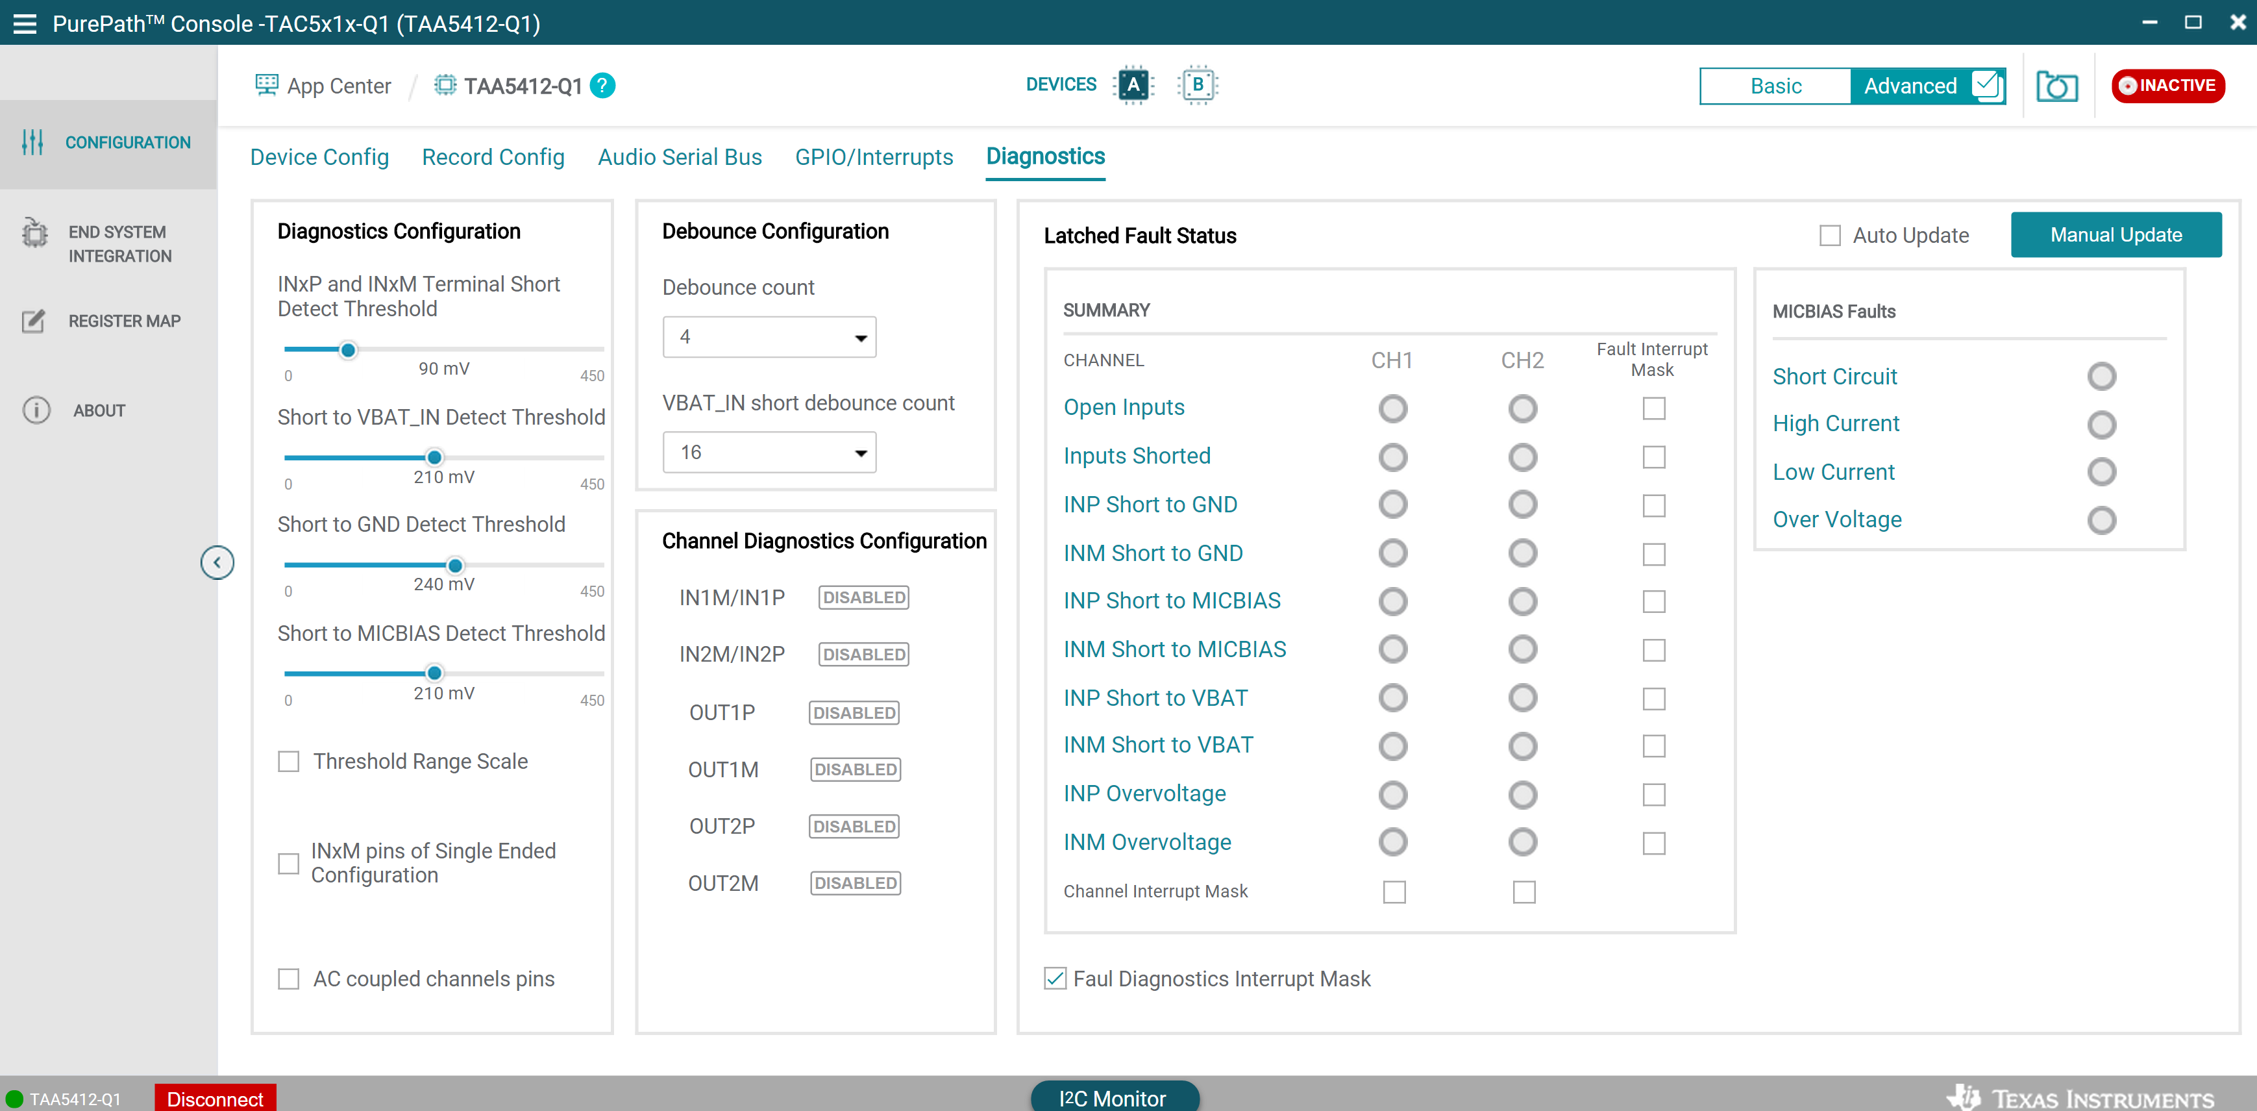Check CH2 Channel Interrupt Mask box
2257x1111 pixels.
pos(1523,892)
